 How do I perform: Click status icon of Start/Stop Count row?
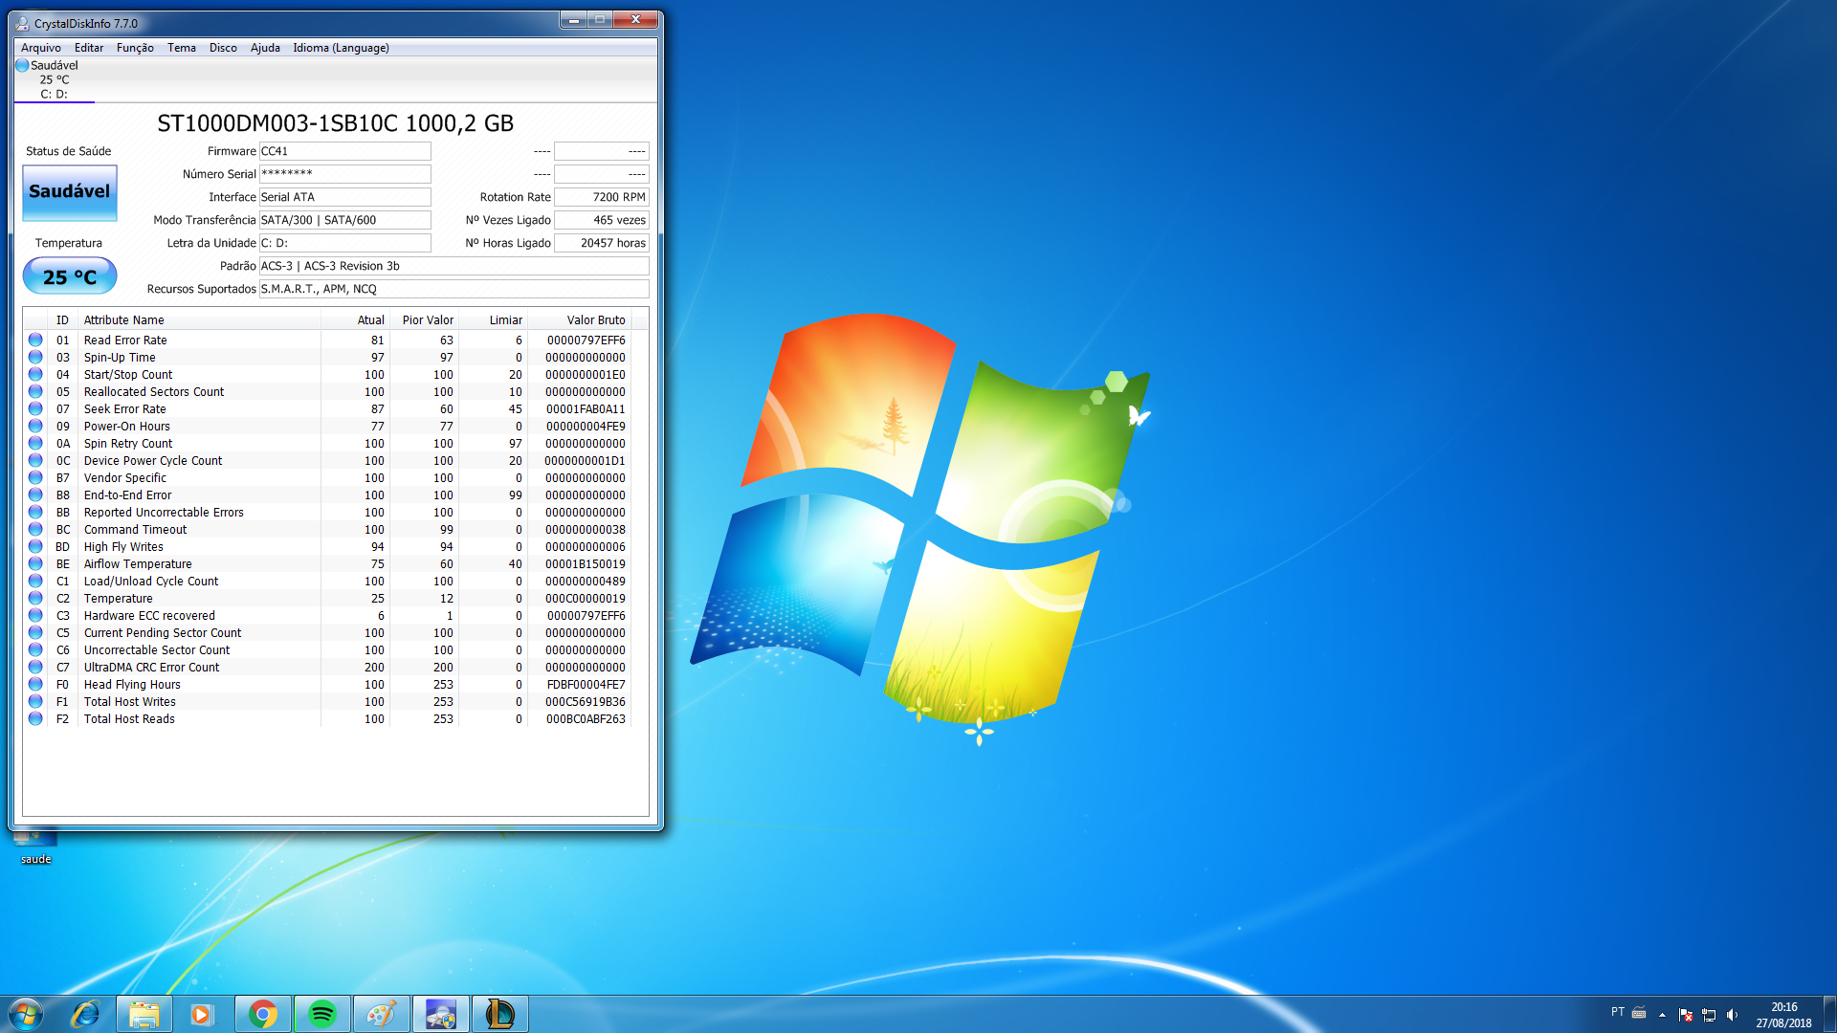coord(35,374)
